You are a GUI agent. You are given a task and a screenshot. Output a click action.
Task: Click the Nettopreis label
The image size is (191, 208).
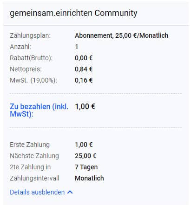coord(26,69)
